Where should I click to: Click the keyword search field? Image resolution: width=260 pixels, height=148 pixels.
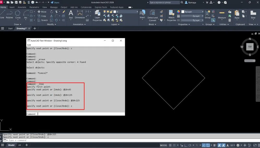coord(164,3)
